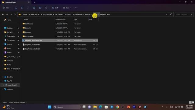The image size is (195, 110).
Task: Open Pictures in quick access
Action: (x=9, y=44)
